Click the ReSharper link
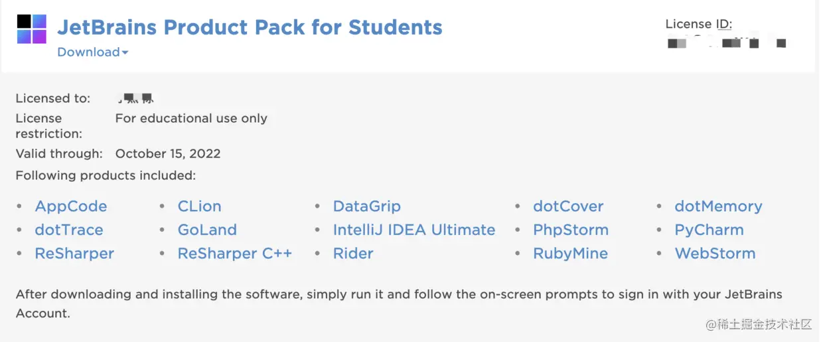The image size is (823, 342). click(x=74, y=254)
